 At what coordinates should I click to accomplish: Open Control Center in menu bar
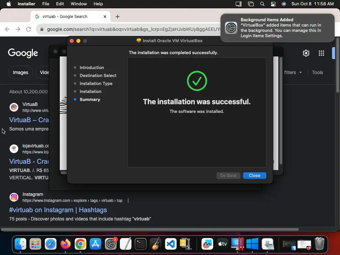coord(273,4)
